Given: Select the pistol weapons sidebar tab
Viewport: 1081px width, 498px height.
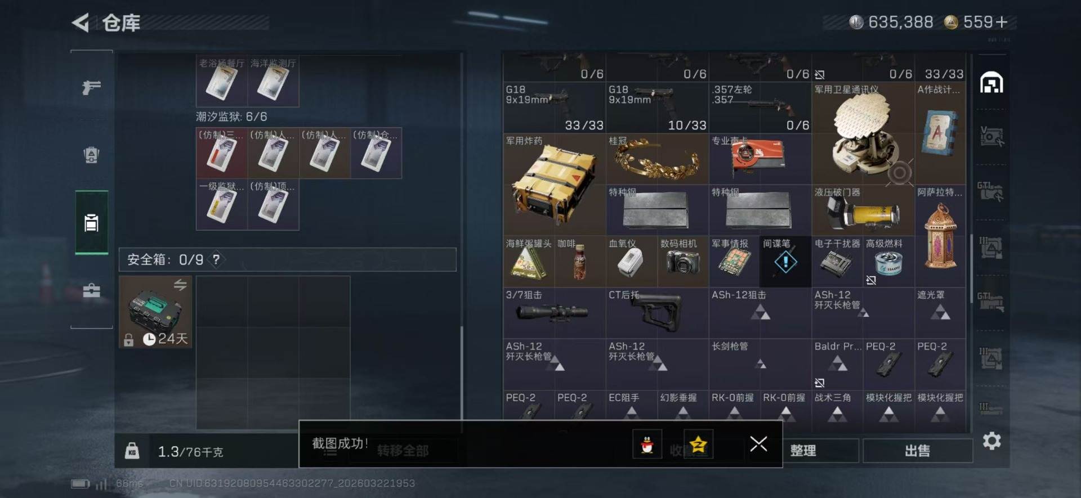Looking at the screenshot, I should click(91, 87).
